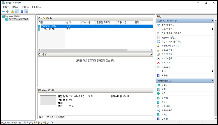Collapse the Windows10 VM actions section
This screenshot has width=218, height=125.
212,81
